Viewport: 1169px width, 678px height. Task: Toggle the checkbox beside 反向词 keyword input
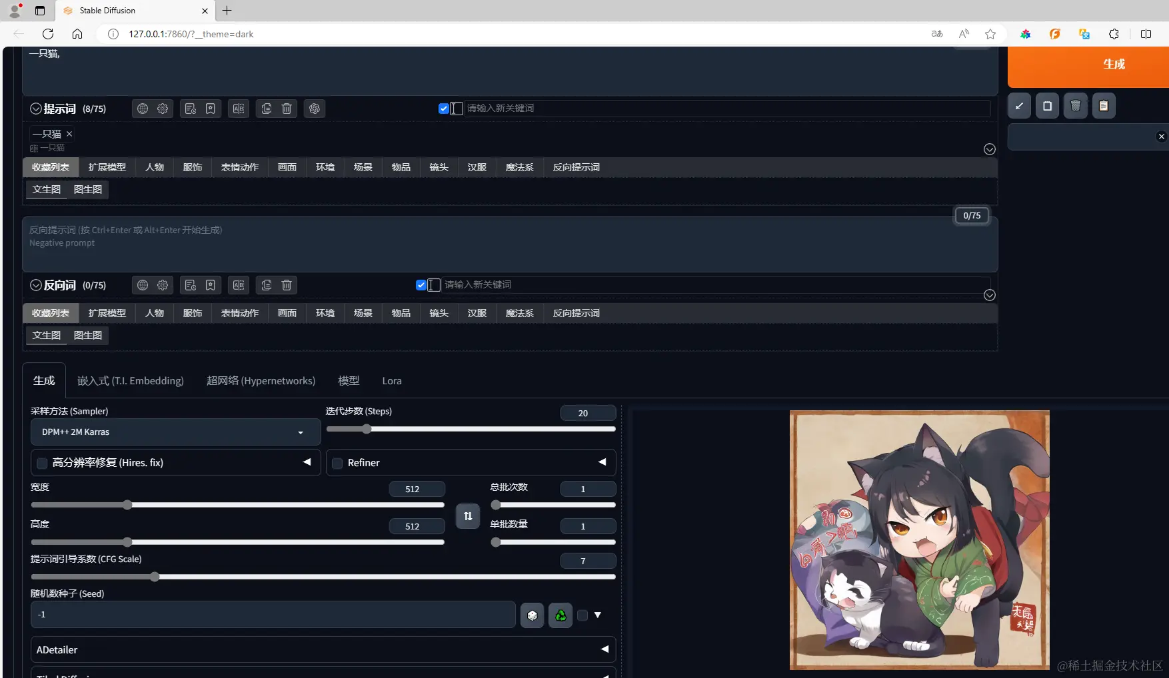[x=421, y=285]
